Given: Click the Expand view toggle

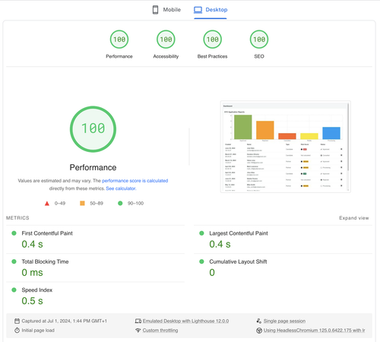Looking at the screenshot, I should pos(354,218).
